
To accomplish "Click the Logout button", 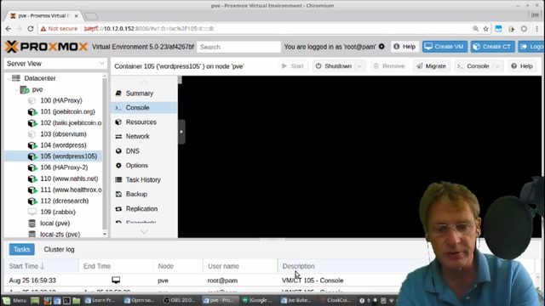I will 531,47.
